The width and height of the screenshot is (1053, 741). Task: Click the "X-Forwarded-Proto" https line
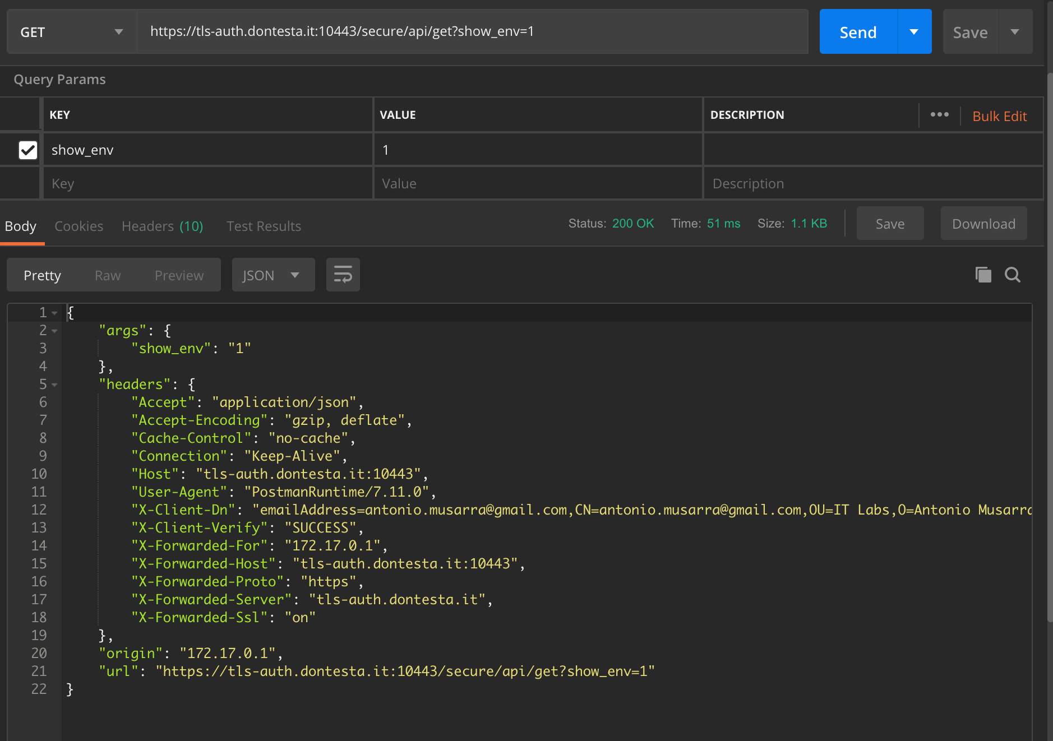(x=247, y=581)
